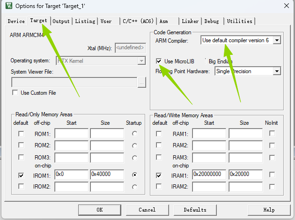Image resolution: width=295 pixels, height=220 pixels.
Task: Check the RAM3 default checkbox
Action: (x=159, y=157)
